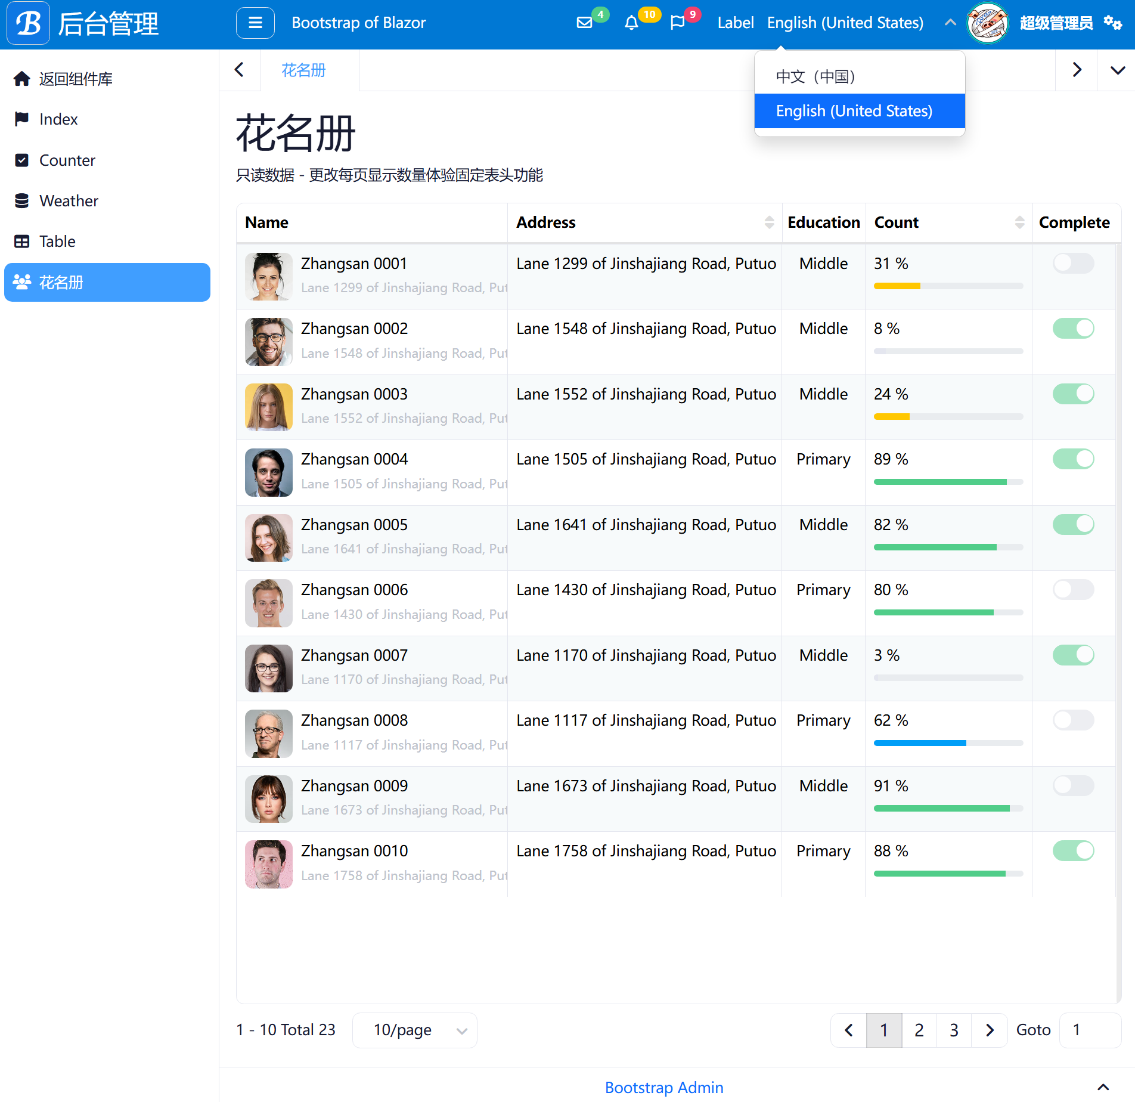Disable Complete switch for Zhangsan 0002

point(1073,329)
